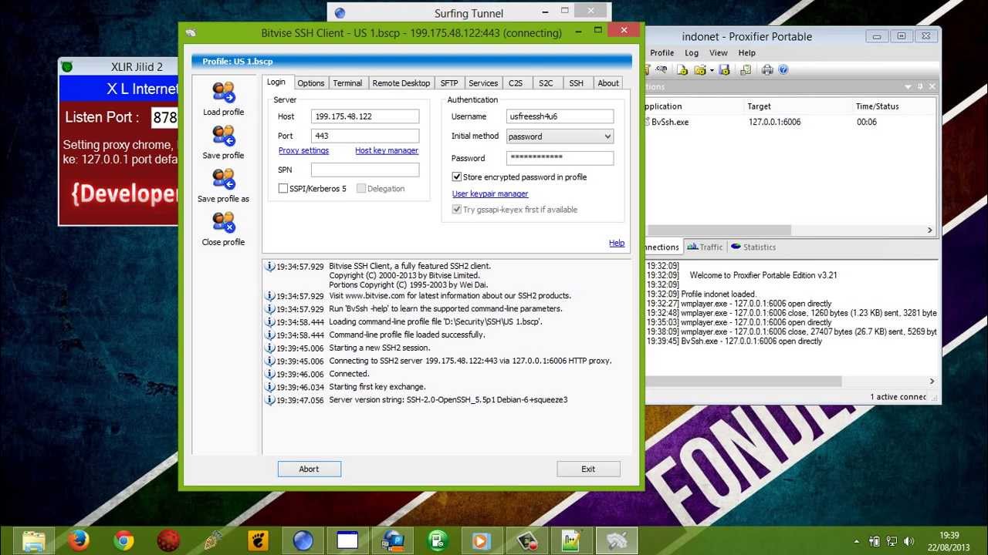Click the Save profile icon
The height and width of the screenshot is (555, 988).
(223, 136)
